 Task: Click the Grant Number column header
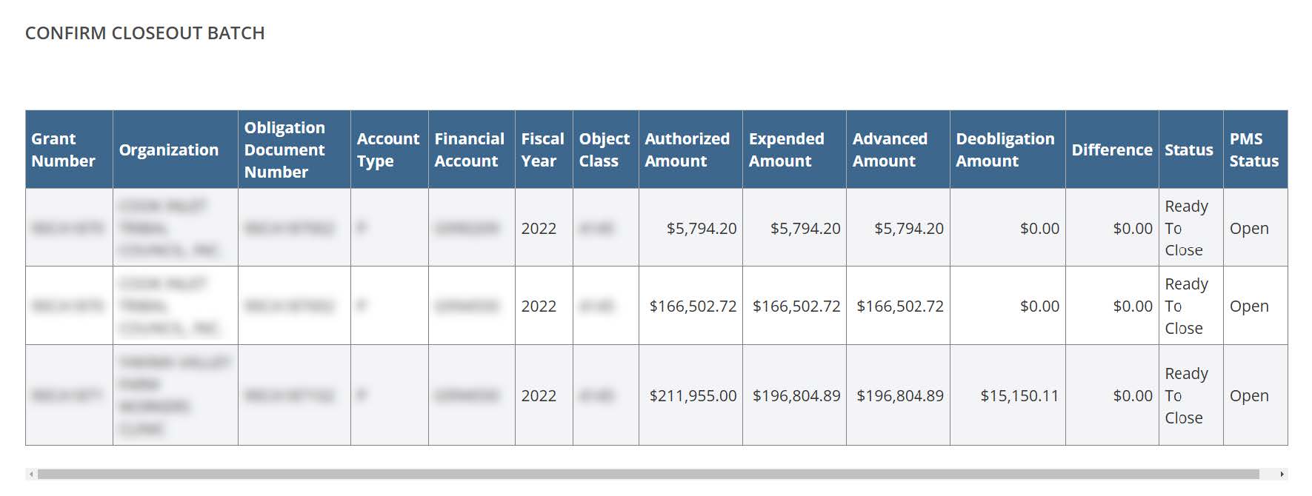pos(64,150)
